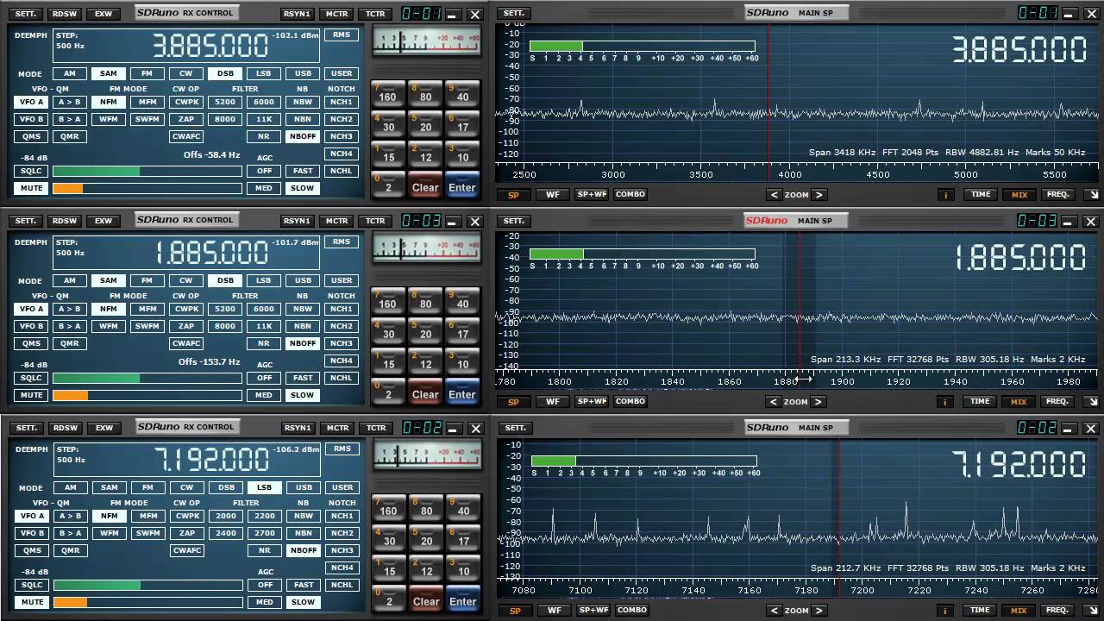The image size is (1104, 621).
Task: Click the info (i) icon on top spectrum
Action: (x=945, y=194)
